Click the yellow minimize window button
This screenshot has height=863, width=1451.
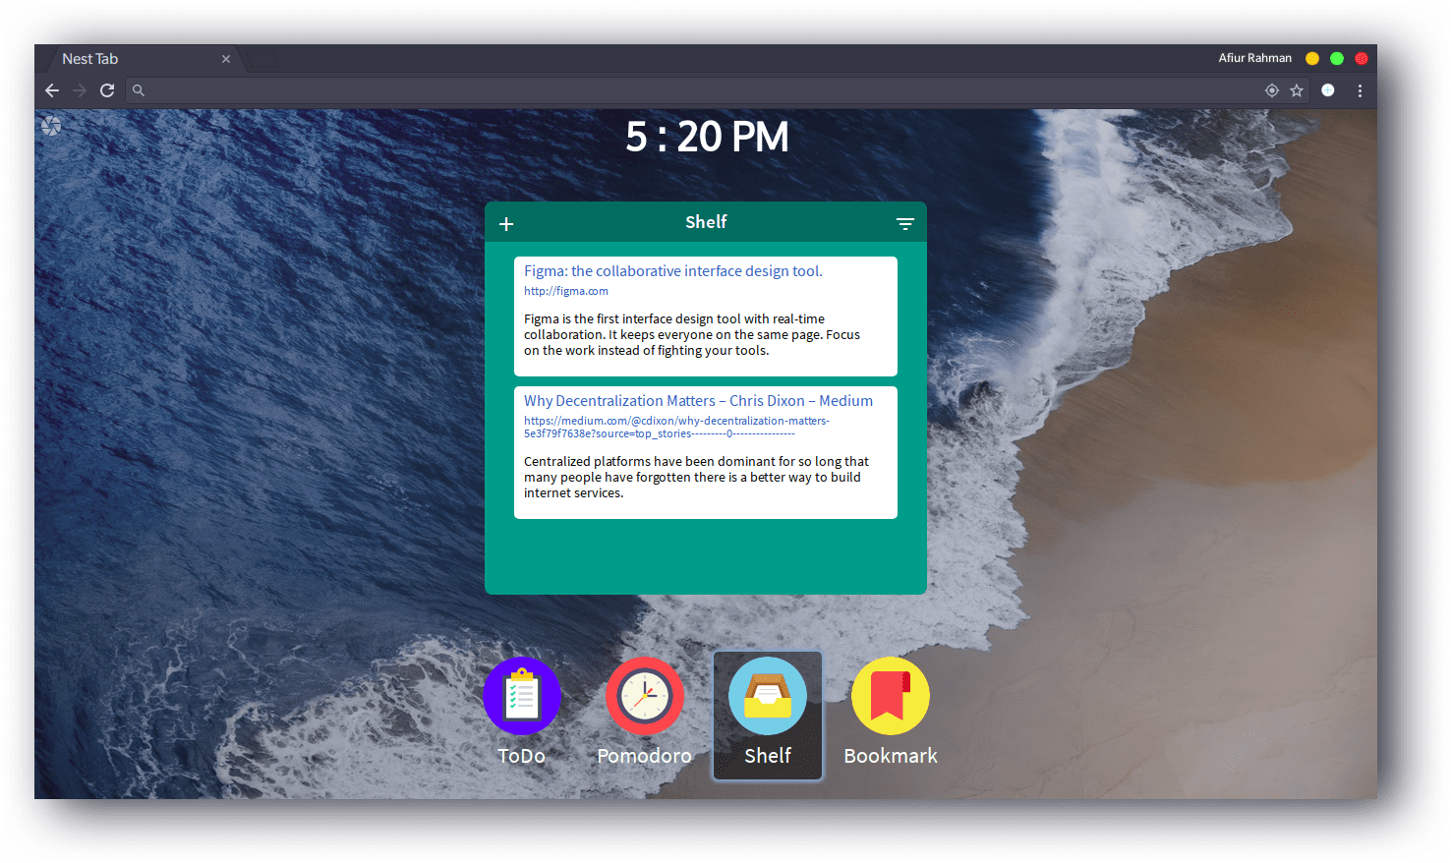[1311, 59]
